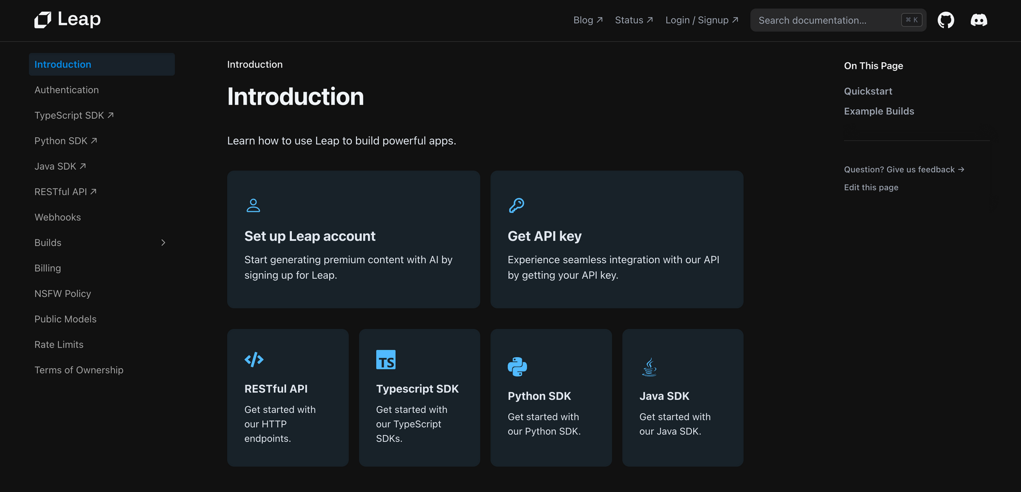The image size is (1021, 492).
Task: Open the Blog link in header
Action: [x=588, y=20]
